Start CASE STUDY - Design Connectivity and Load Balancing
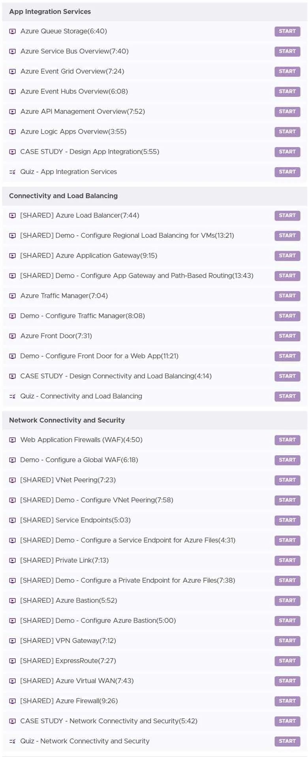Image resolution: width=308 pixels, height=757 pixels. 287,377
